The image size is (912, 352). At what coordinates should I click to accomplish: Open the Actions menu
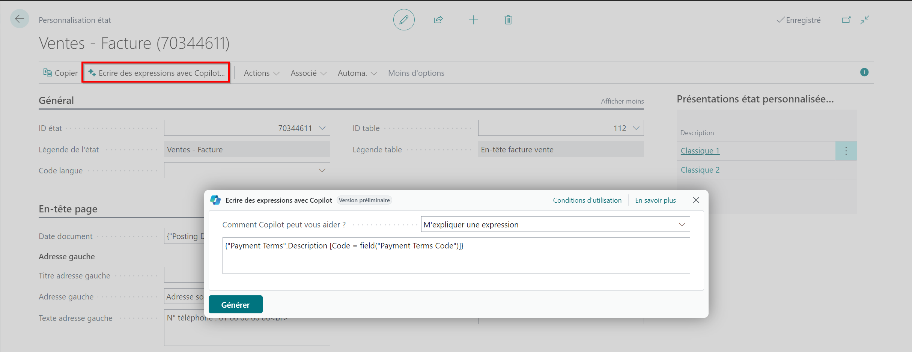[x=262, y=73]
